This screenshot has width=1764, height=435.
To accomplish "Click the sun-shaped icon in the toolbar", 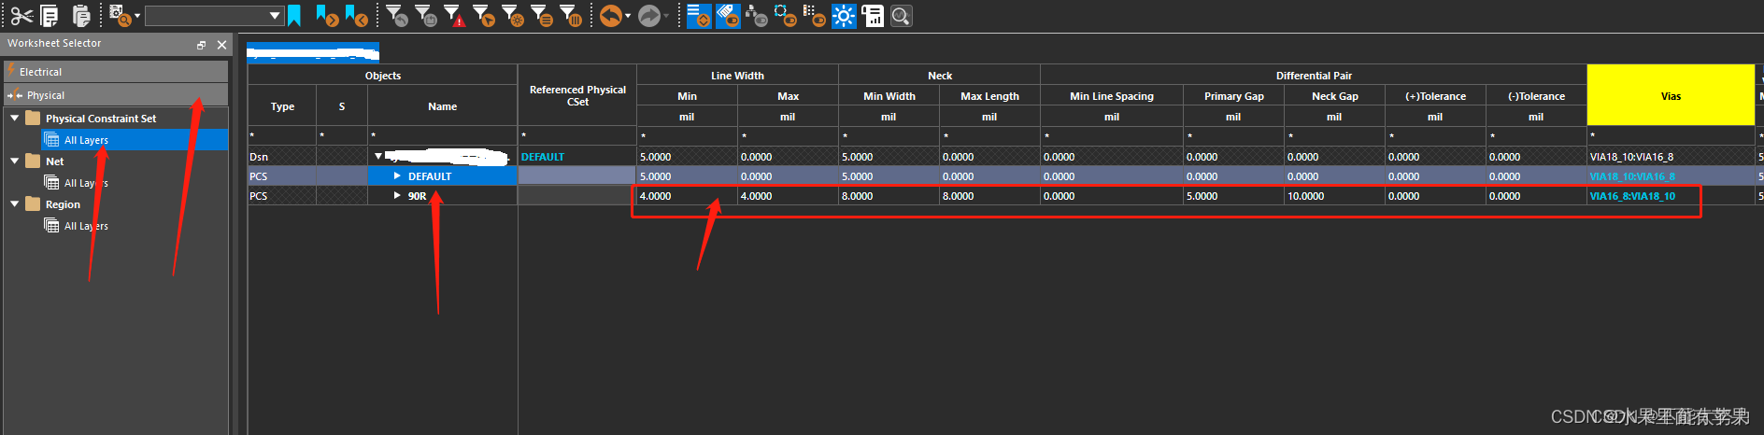I will coord(844,16).
